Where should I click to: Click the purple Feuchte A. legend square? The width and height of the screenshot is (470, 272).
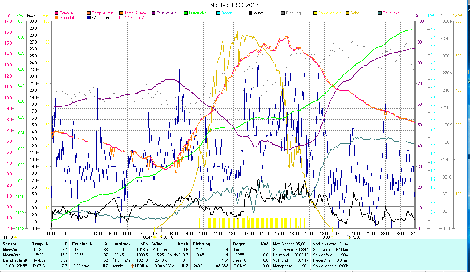point(153,13)
